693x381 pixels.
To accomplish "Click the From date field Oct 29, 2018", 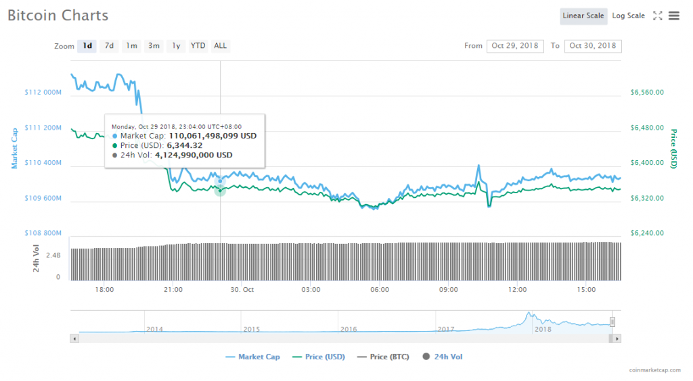I will (x=514, y=46).
